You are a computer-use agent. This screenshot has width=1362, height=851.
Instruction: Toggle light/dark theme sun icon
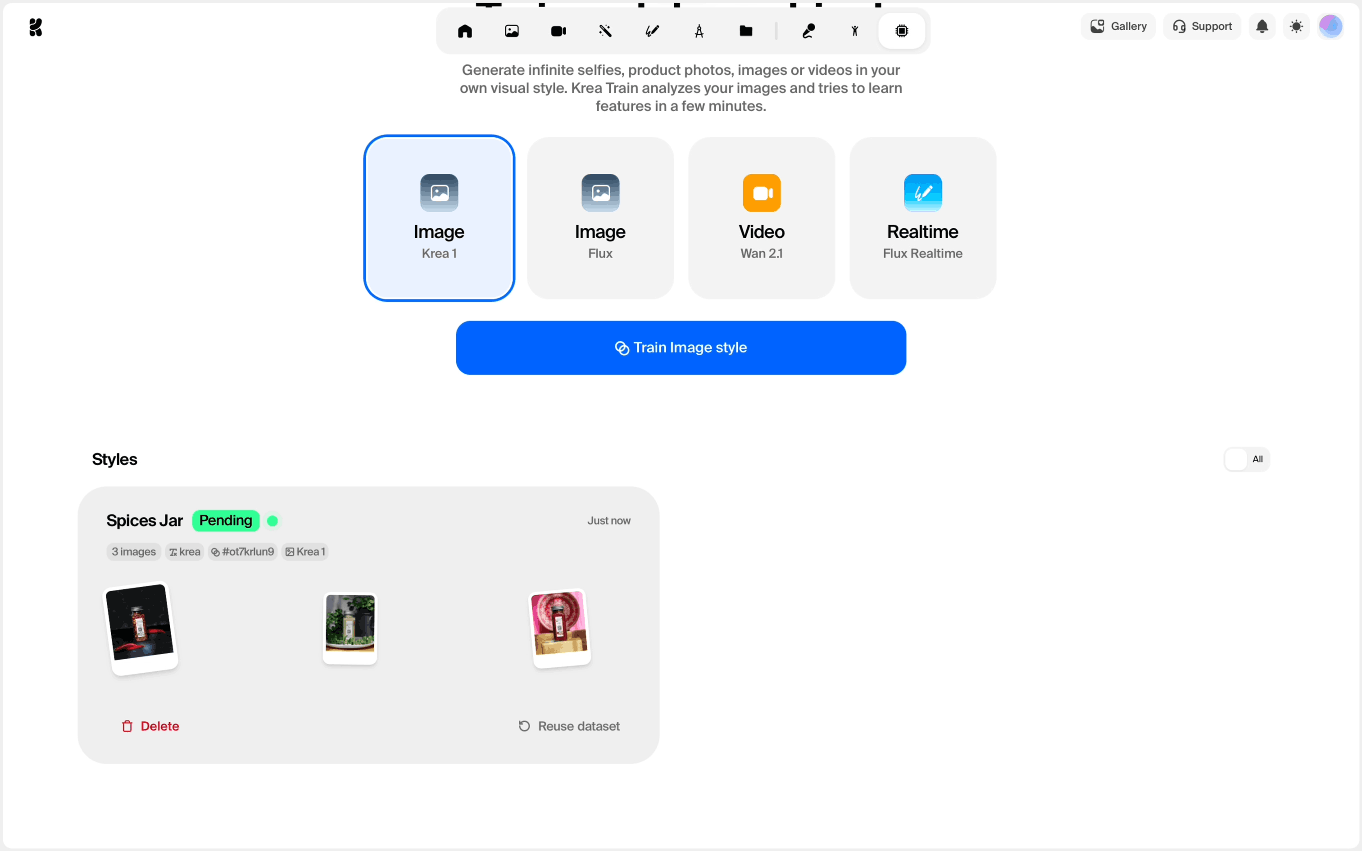(x=1296, y=27)
